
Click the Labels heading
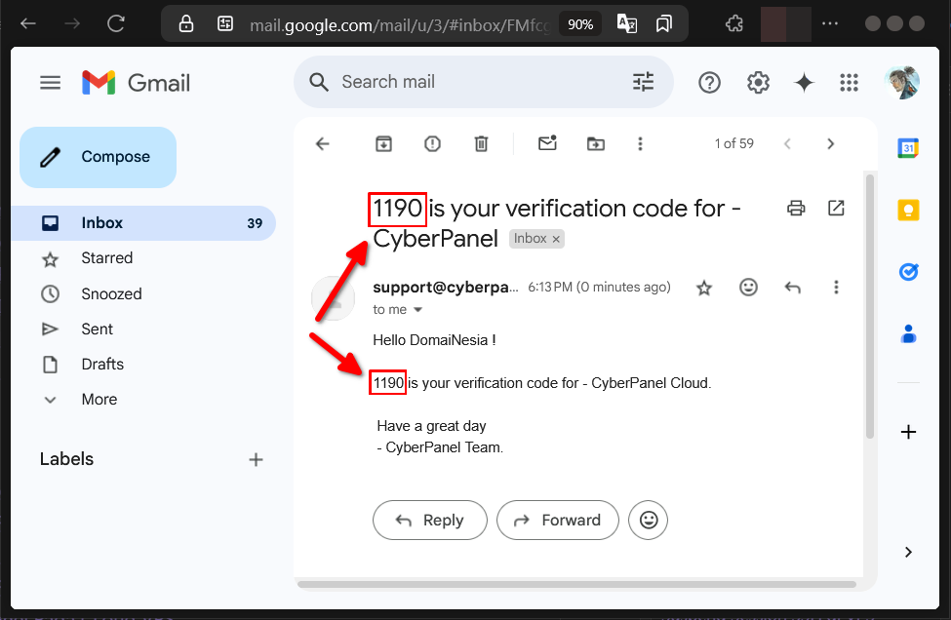point(66,459)
